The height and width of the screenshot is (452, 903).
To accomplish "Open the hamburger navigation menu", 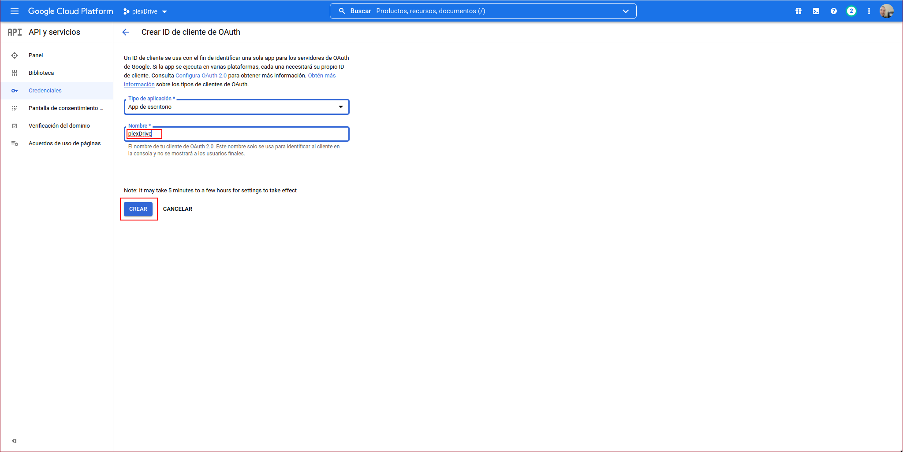I will 15,11.
